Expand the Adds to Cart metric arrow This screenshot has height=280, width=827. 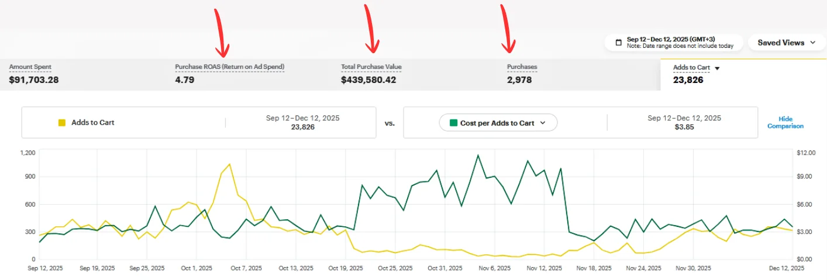click(x=718, y=68)
